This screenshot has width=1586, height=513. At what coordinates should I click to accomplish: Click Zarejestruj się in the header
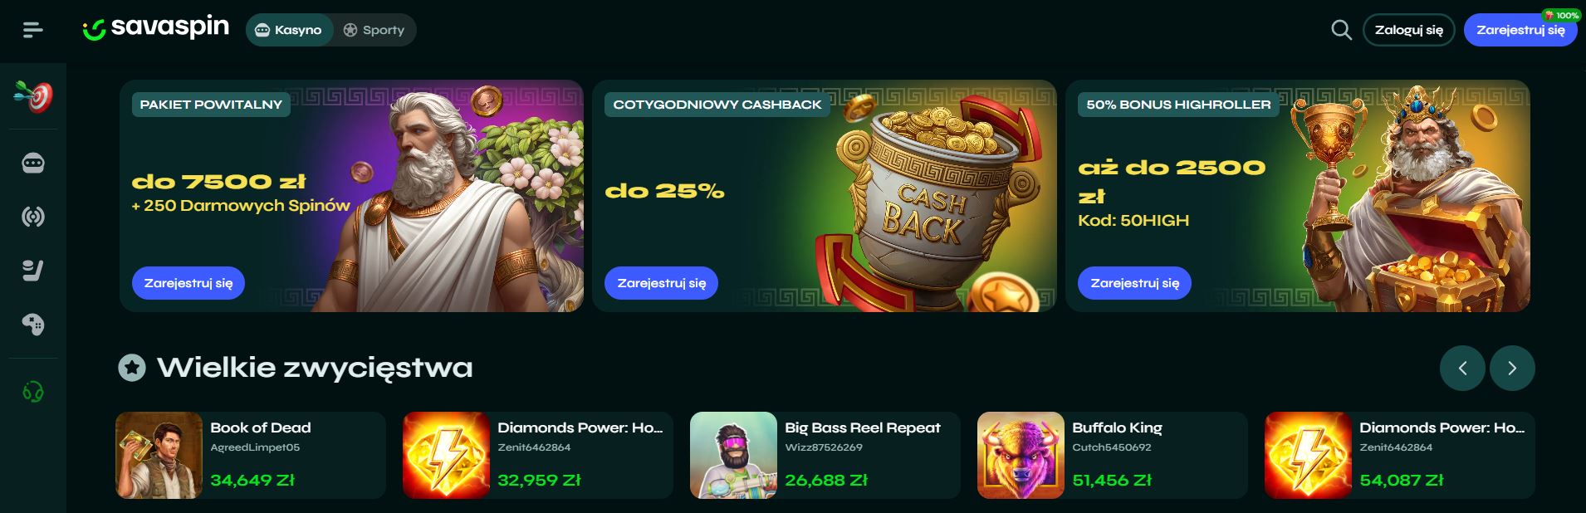click(1520, 30)
